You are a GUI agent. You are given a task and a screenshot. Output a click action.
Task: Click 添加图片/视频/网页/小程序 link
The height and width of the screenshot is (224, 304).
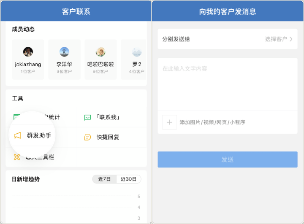[212, 122]
